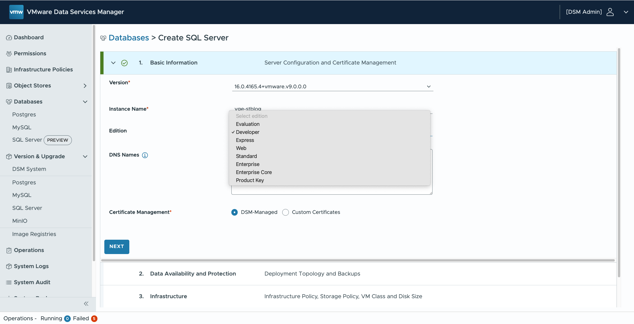Click the horizontal scrollbar below NEXT
Image resolution: width=634 pixels, height=324 pixels.
coord(358,260)
